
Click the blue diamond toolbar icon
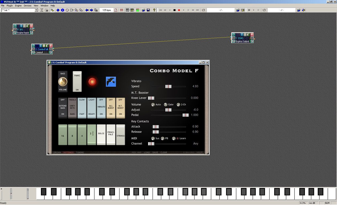(58, 10)
